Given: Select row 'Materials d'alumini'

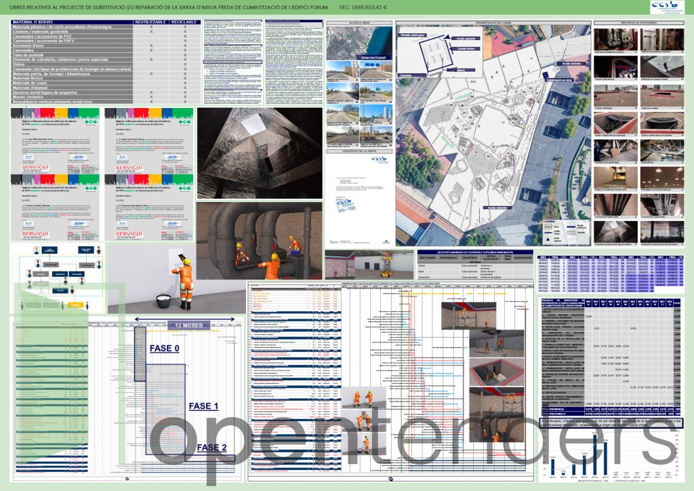Looking at the screenshot, I should tap(105, 87).
